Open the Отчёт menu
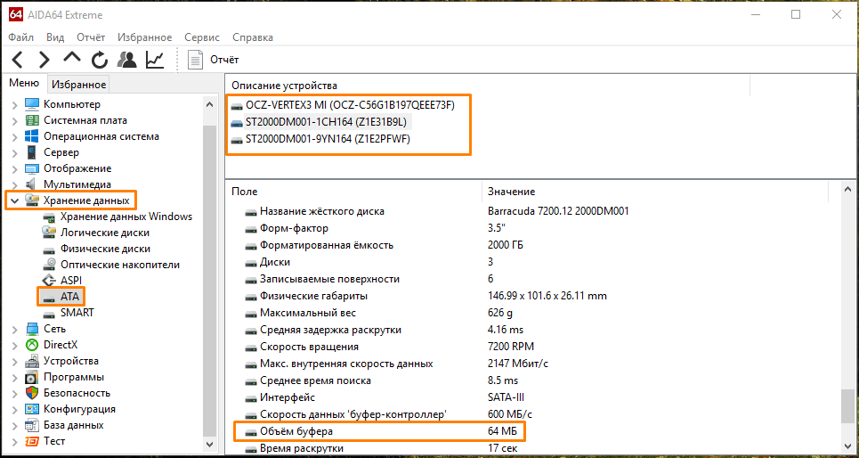 (x=91, y=37)
